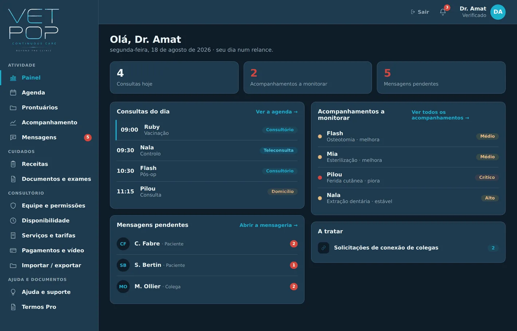
Task: Click the Alto badge on Nala
Action: pyautogui.click(x=490, y=198)
